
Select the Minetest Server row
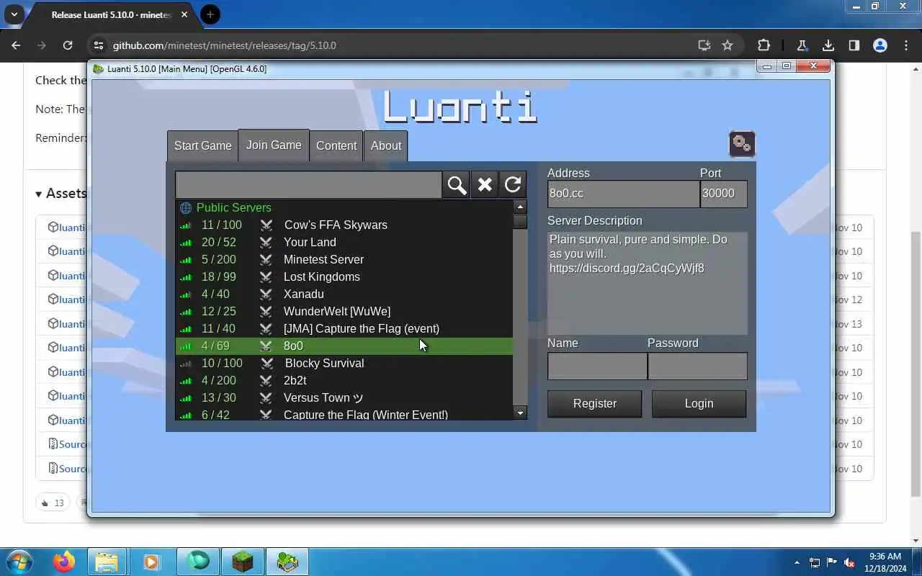(344, 260)
